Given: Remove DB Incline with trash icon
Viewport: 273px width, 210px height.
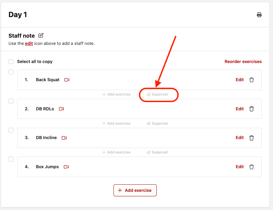Looking at the screenshot, I should 251,138.
